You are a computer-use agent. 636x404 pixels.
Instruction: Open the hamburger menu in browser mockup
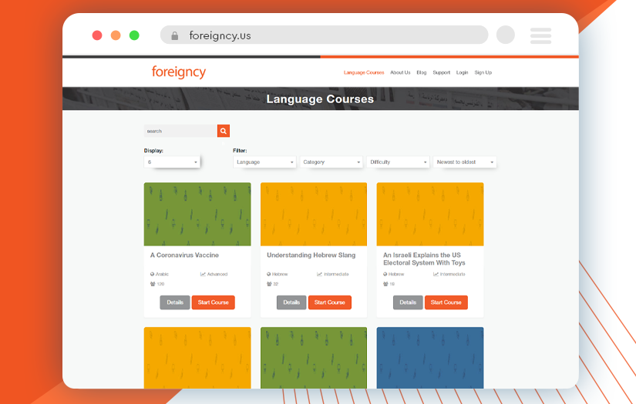(540, 35)
